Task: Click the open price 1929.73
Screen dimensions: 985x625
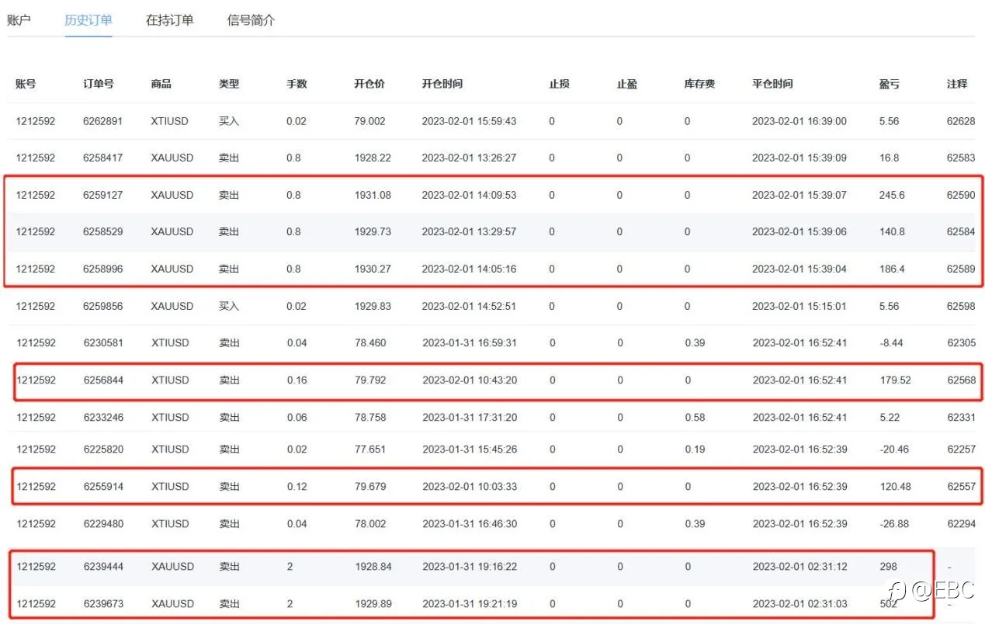Action: [373, 231]
